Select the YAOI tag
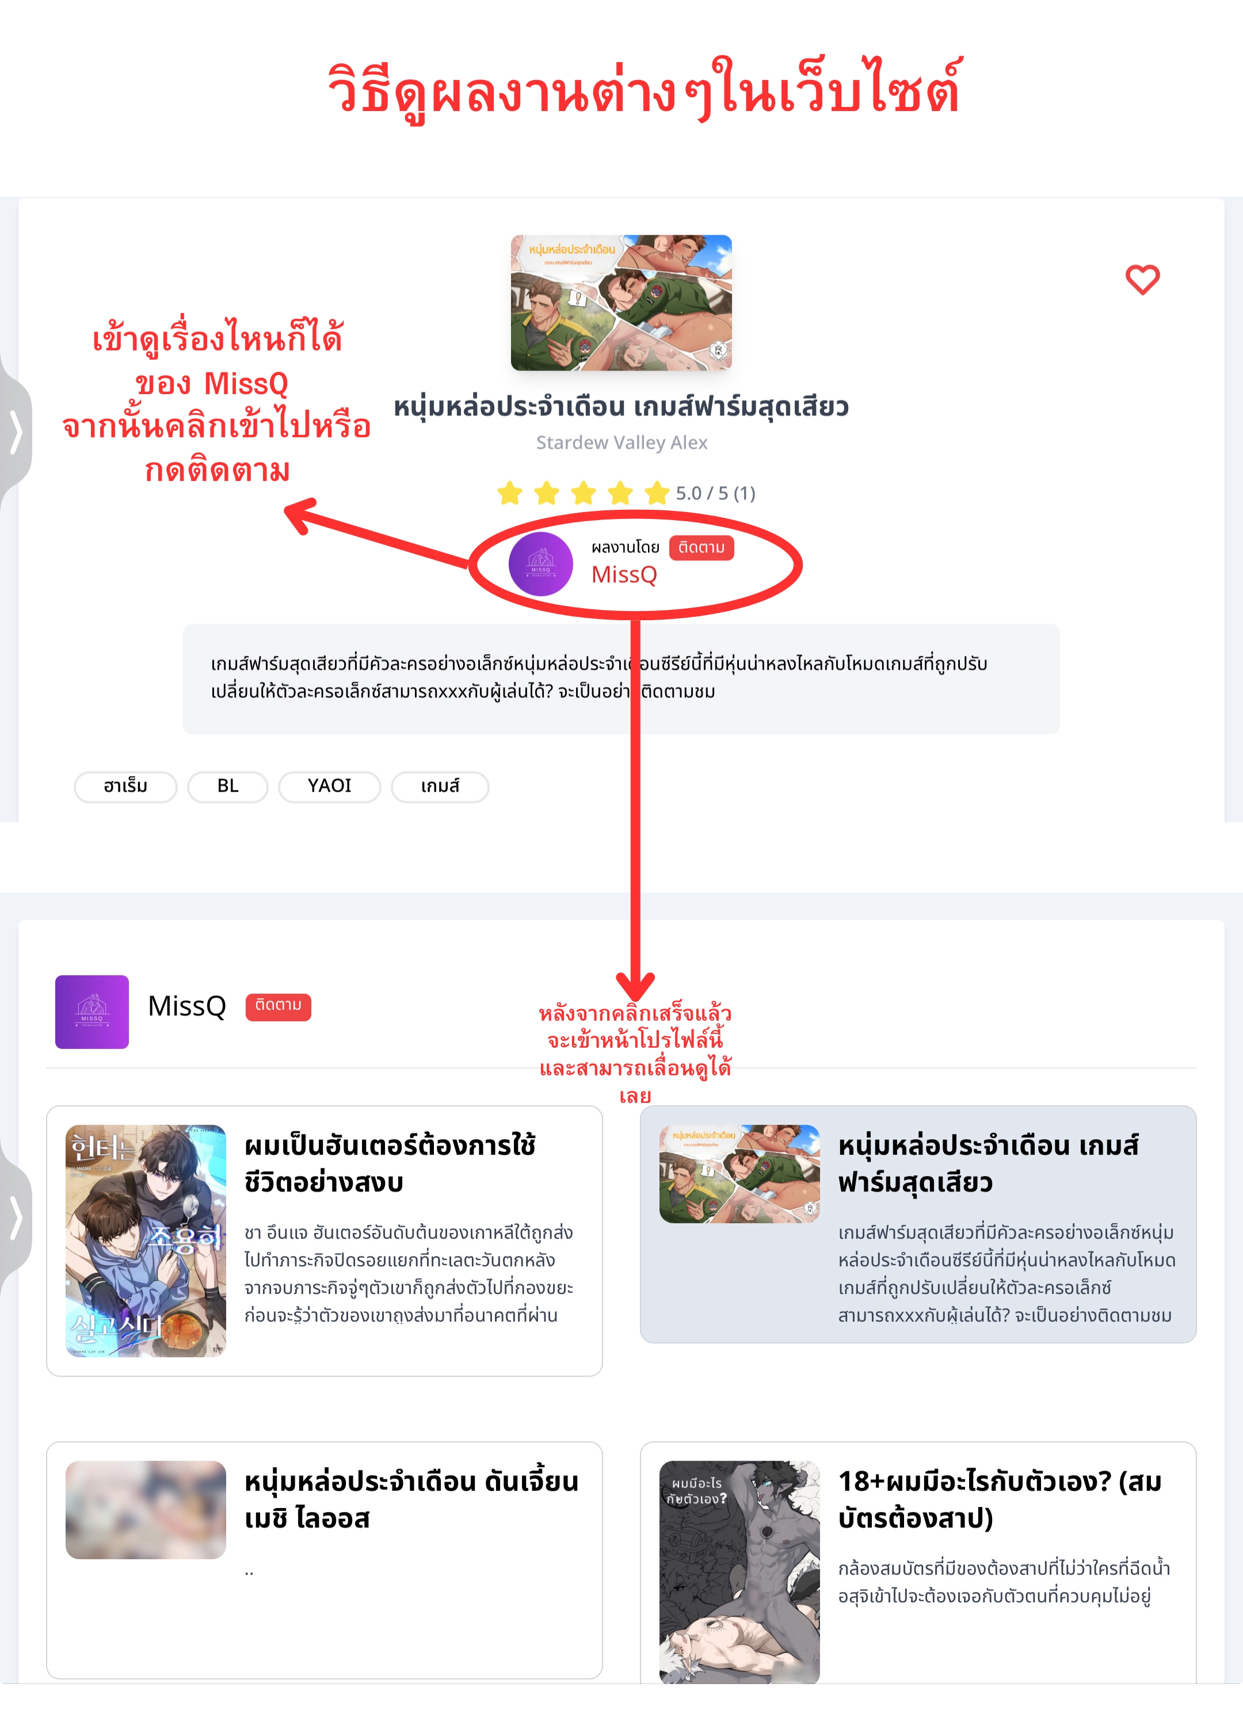 (330, 786)
